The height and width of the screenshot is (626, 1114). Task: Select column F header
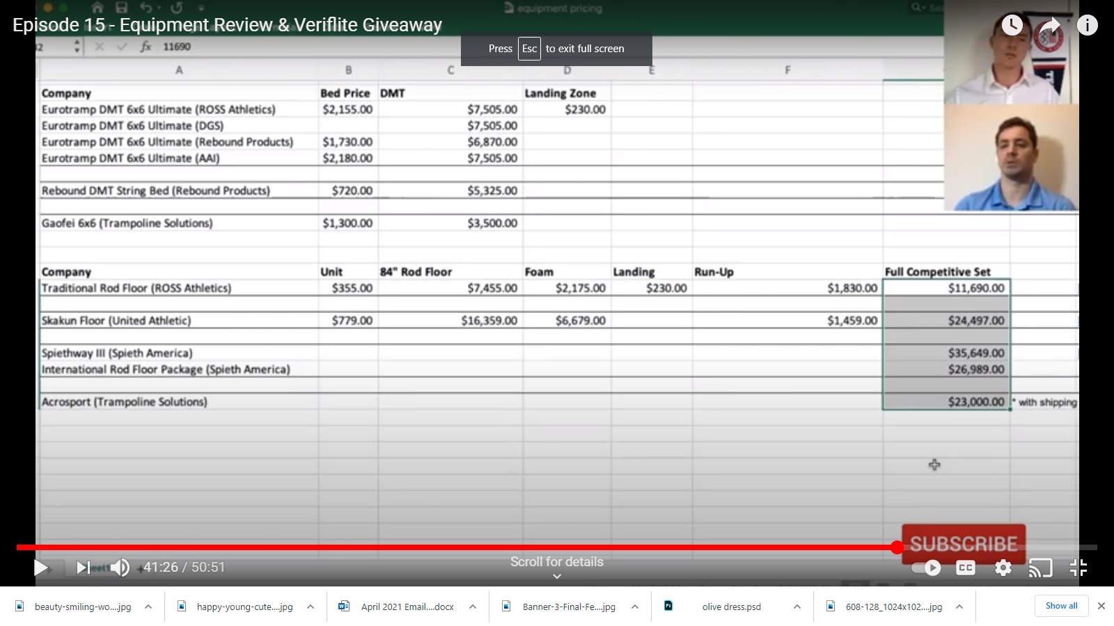(x=787, y=70)
